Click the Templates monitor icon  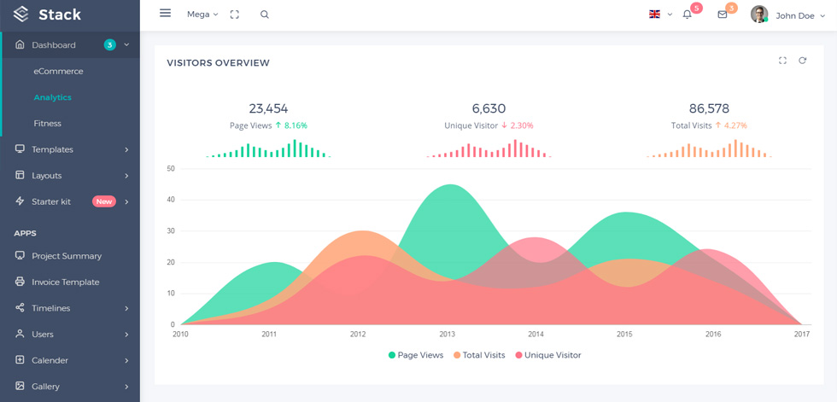pos(20,149)
